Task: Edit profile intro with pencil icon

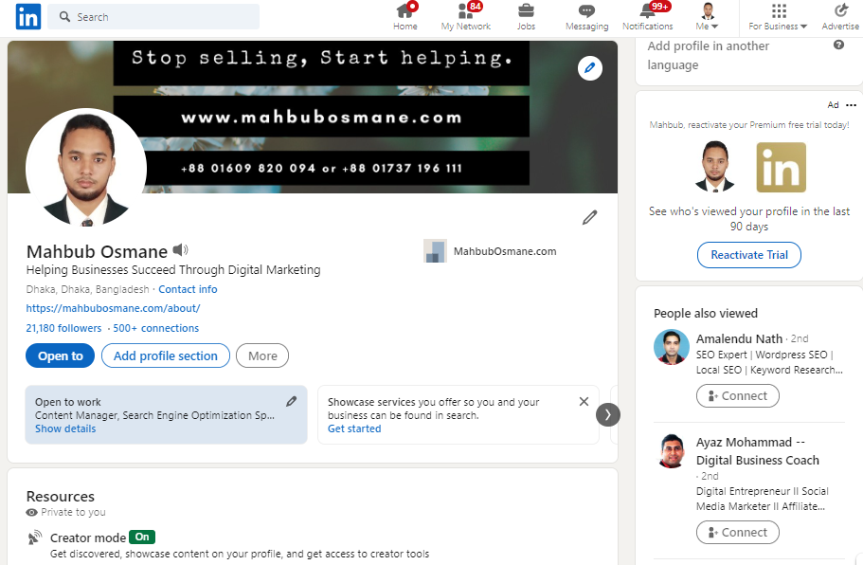Action: coord(590,218)
